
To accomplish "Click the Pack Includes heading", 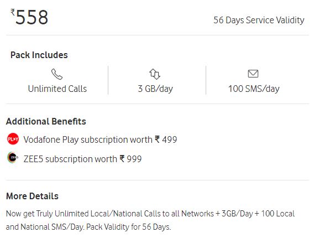I will (x=39, y=55).
